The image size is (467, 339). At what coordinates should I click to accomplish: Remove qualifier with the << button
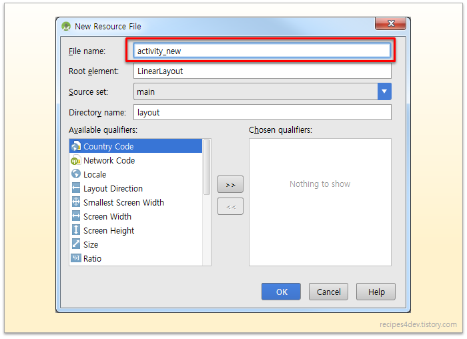230,206
